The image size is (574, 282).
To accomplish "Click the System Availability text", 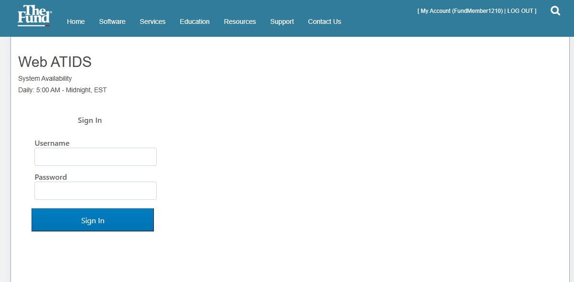I will click(x=45, y=78).
